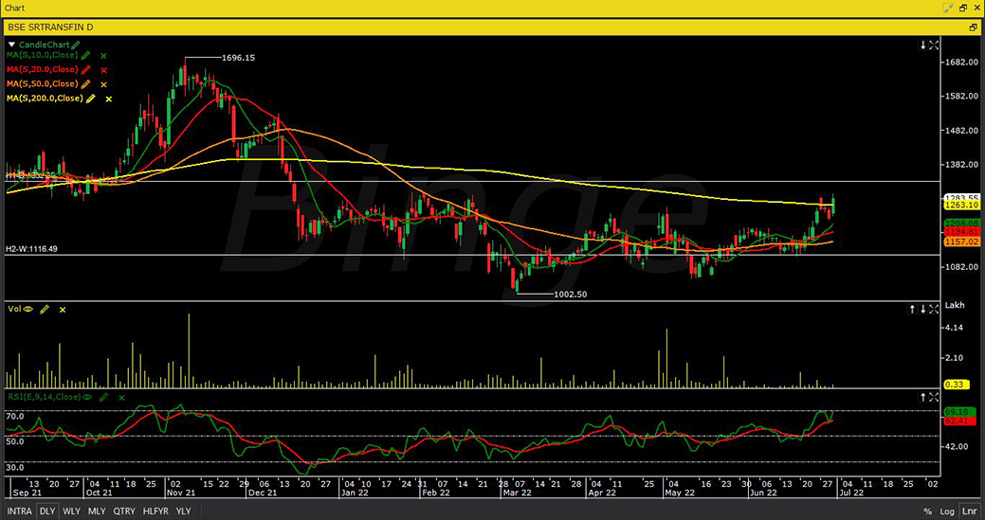The width and height of the screenshot is (985, 520).
Task: Click the RSI(E,9,14,Close) legend label
Action: 44,397
